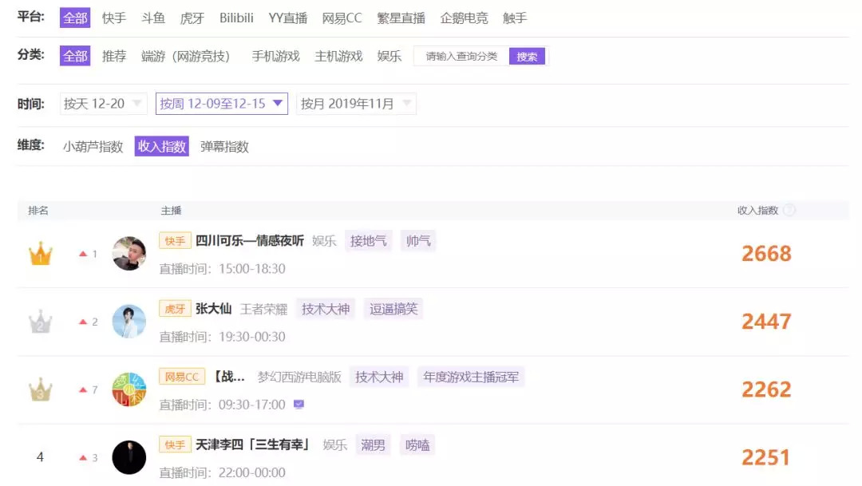This screenshot has height=486, width=862.
Task: Click 快手 platform badge of 天津李四
Action: [175, 445]
